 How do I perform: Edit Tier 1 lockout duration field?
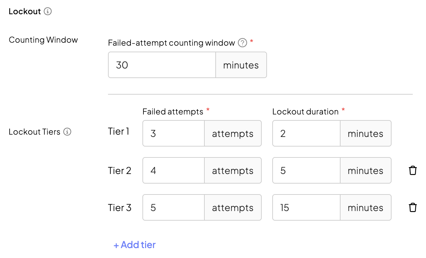[306, 133]
